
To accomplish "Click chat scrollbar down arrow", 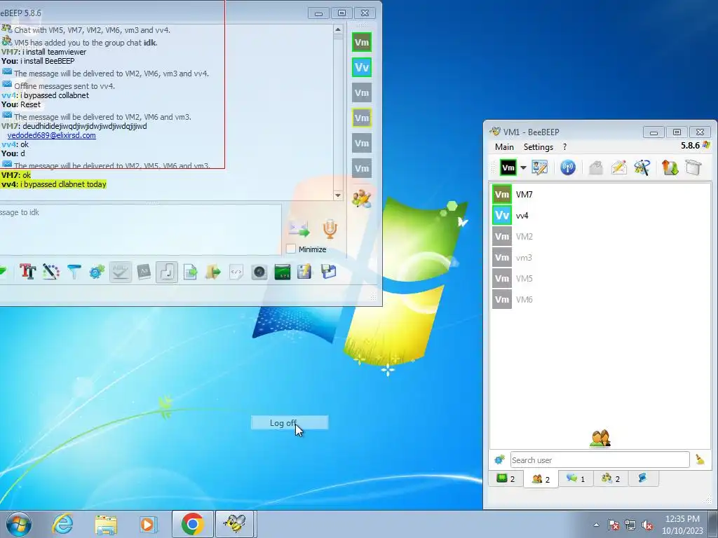I will pyautogui.click(x=338, y=195).
